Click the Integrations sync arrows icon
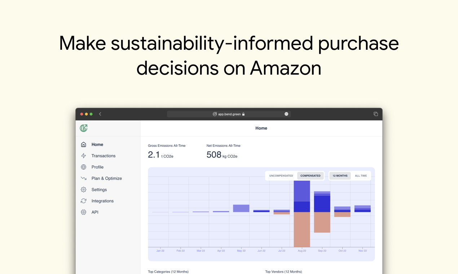The height and width of the screenshot is (274, 458). pyautogui.click(x=84, y=201)
